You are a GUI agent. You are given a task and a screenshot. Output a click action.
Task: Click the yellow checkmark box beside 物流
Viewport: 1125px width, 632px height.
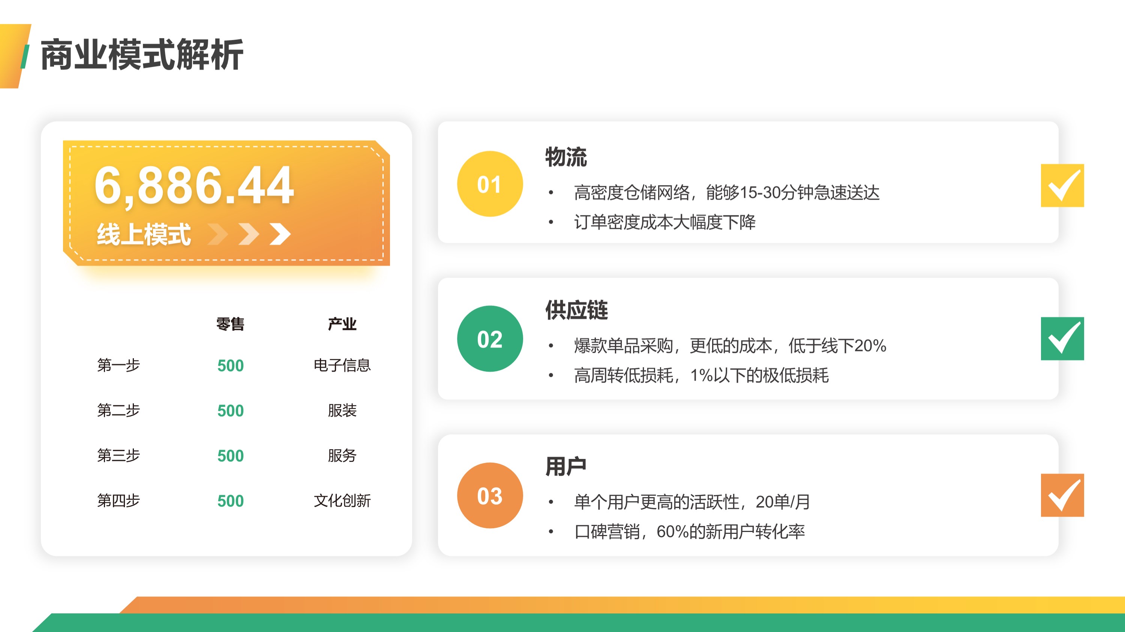[1062, 185]
